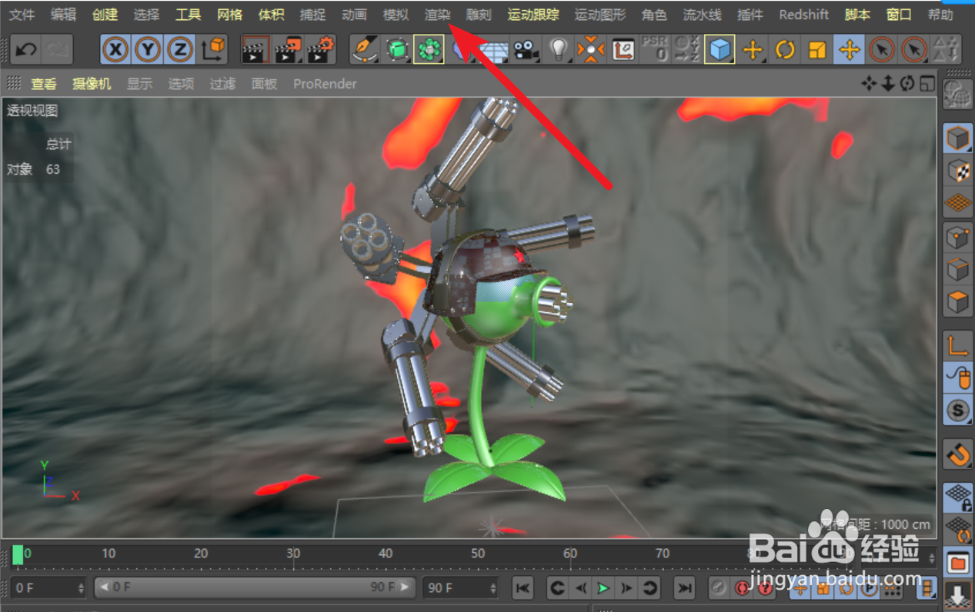This screenshot has height=612, width=975.
Task: Click the 0 F to 90 F range slider bar
Action: click(x=254, y=587)
